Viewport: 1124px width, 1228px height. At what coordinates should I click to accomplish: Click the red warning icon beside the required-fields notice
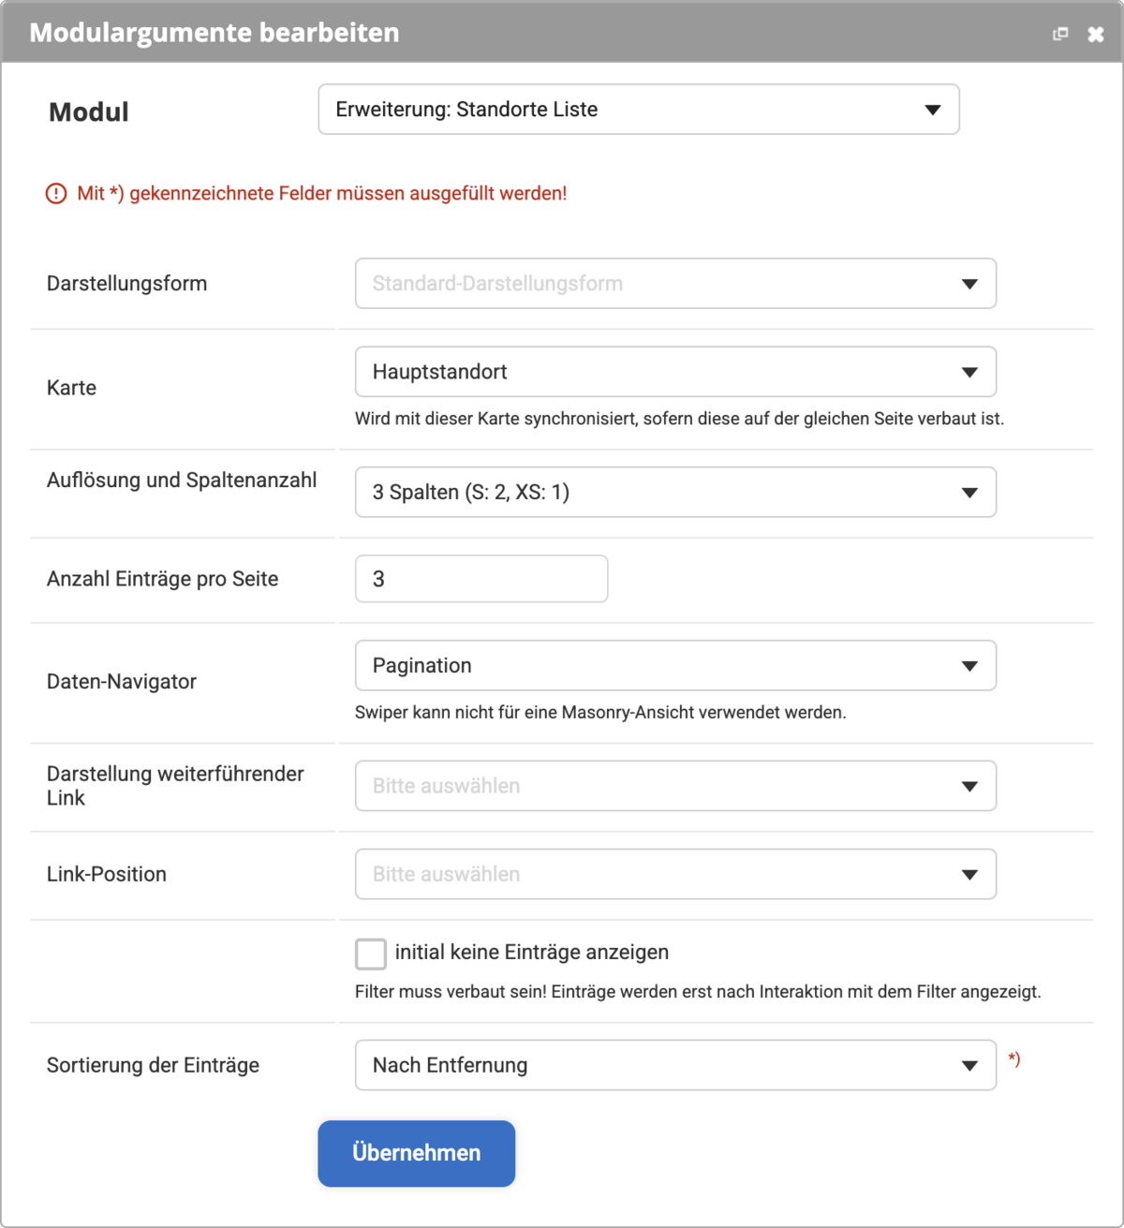pos(56,194)
